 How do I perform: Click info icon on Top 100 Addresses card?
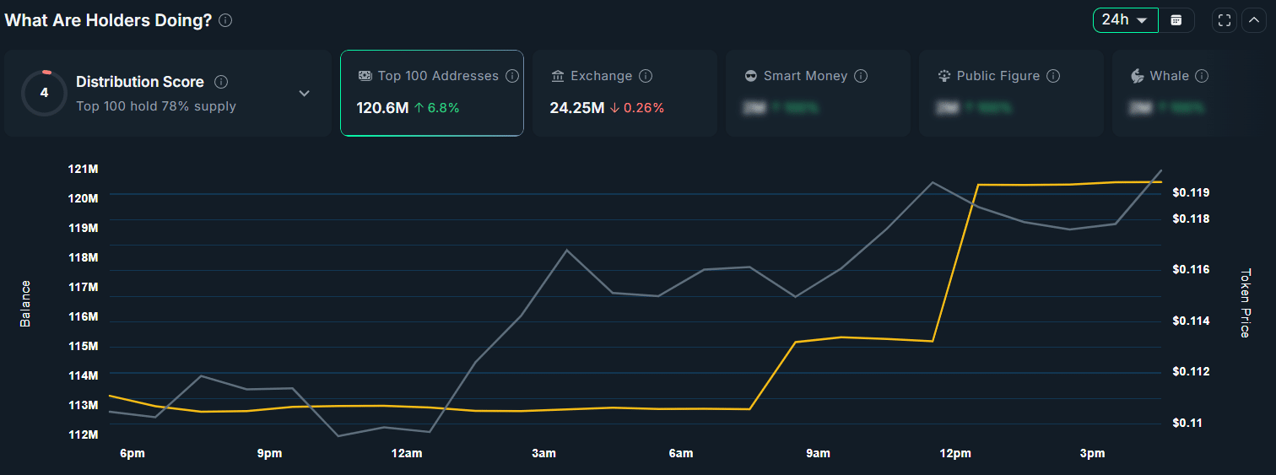[512, 76]
